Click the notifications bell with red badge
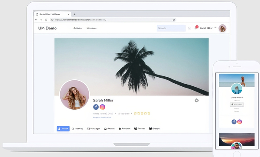260x157 pixels. (196, 28)
